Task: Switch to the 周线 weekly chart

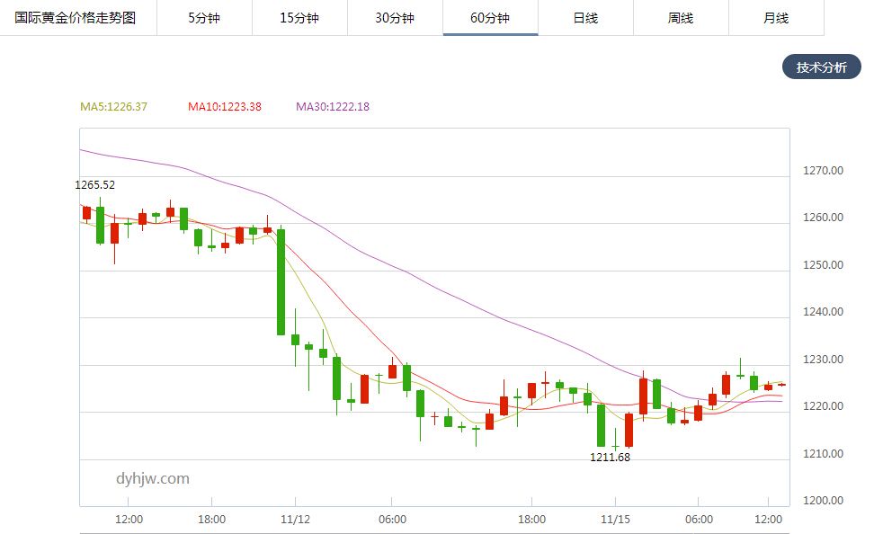Action: click(x=681, y=18)
